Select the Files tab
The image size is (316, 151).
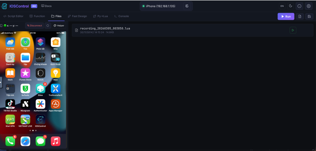pyautogui.click(x=56, y=16)
